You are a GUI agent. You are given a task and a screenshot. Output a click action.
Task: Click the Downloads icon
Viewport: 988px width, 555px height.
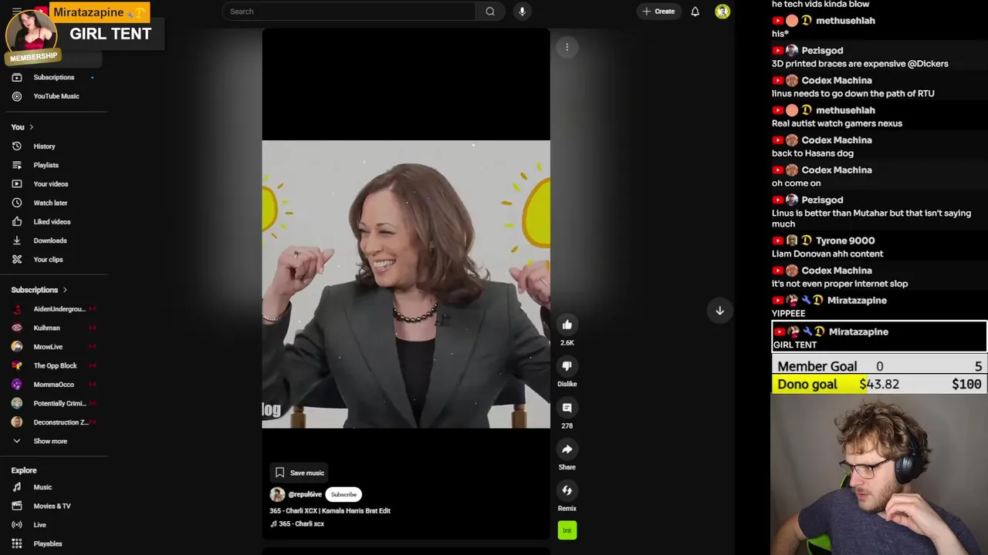pyautogui.click(x=17, y=240)
